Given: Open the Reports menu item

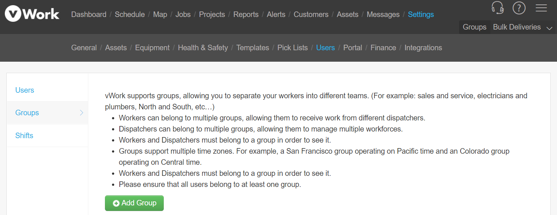Looking at the screenshot, I should pos(246,14).
